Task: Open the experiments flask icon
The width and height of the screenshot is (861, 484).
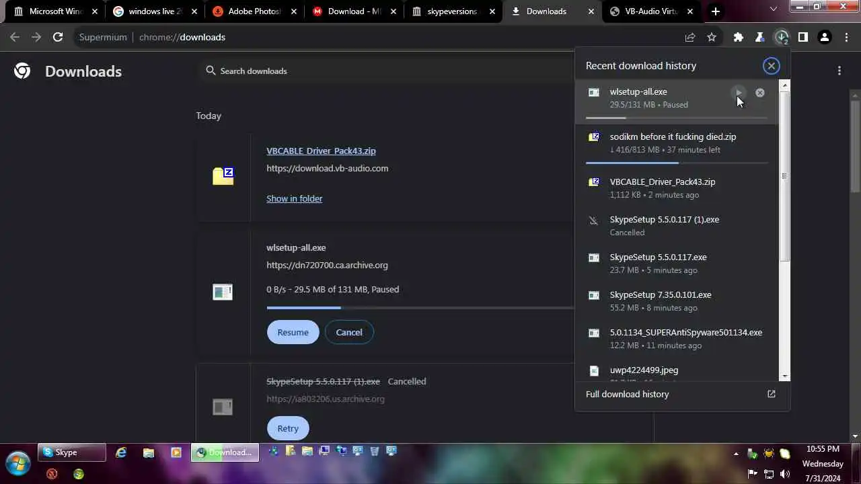Action: click(x=760, y=37)
